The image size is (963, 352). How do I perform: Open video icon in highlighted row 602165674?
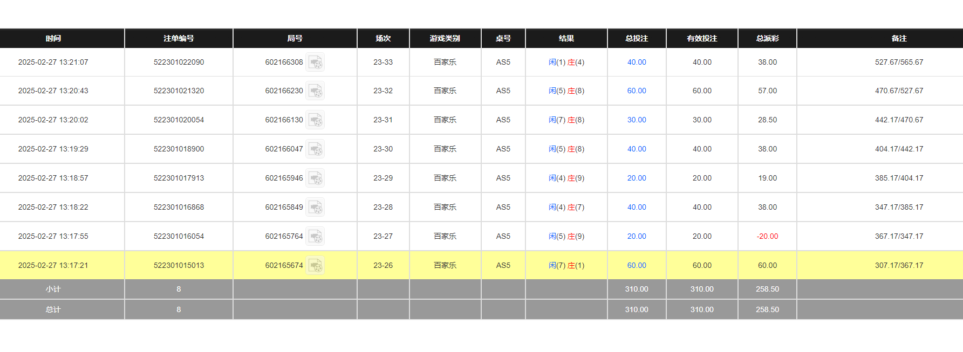(x=316, y=266)
